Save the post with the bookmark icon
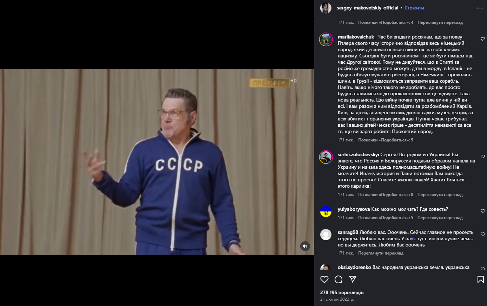The image size is (487, 306). click(481, 279)
